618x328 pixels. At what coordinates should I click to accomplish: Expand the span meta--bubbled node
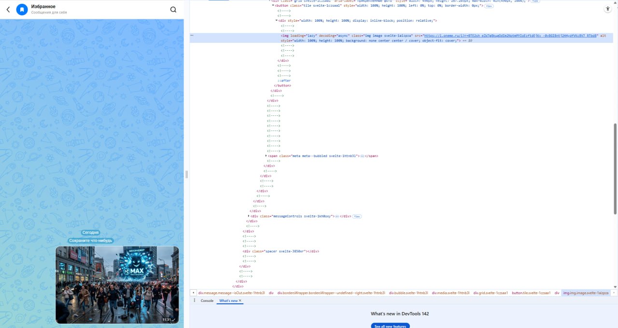(x=266, y=156)
